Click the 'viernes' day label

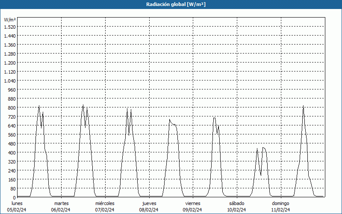pyautogui.click(x=193, y=204)
